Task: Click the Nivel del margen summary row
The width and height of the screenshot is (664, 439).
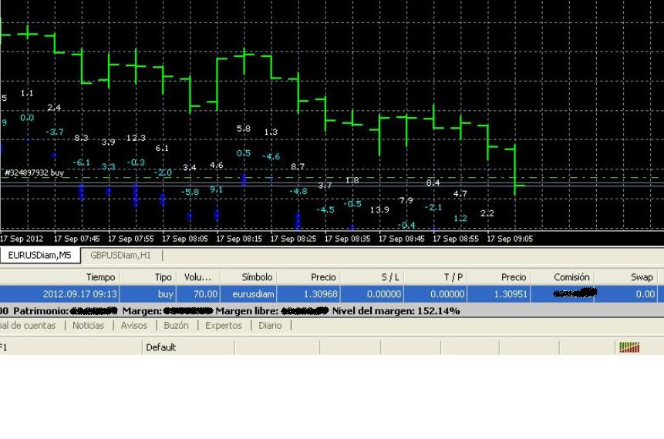Action: tap(332, 311)
